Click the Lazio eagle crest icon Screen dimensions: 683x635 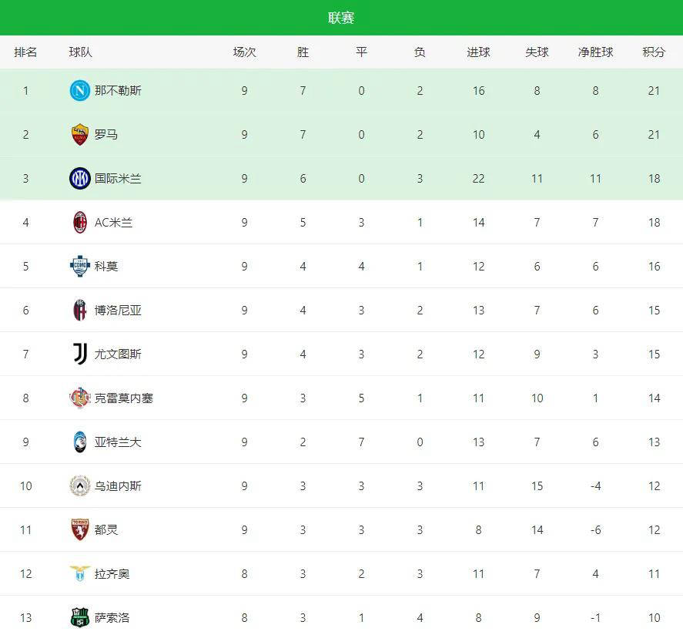point(80,574)
